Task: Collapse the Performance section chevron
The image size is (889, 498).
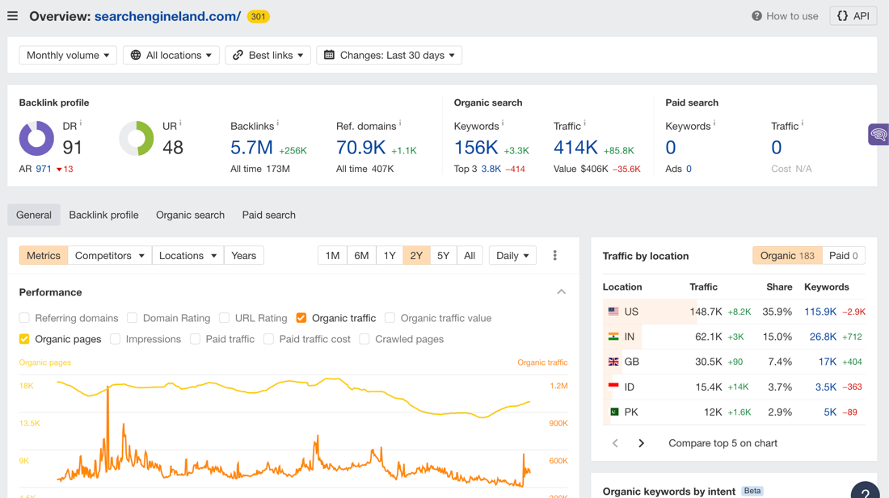Action: click(x=562, y=292)
